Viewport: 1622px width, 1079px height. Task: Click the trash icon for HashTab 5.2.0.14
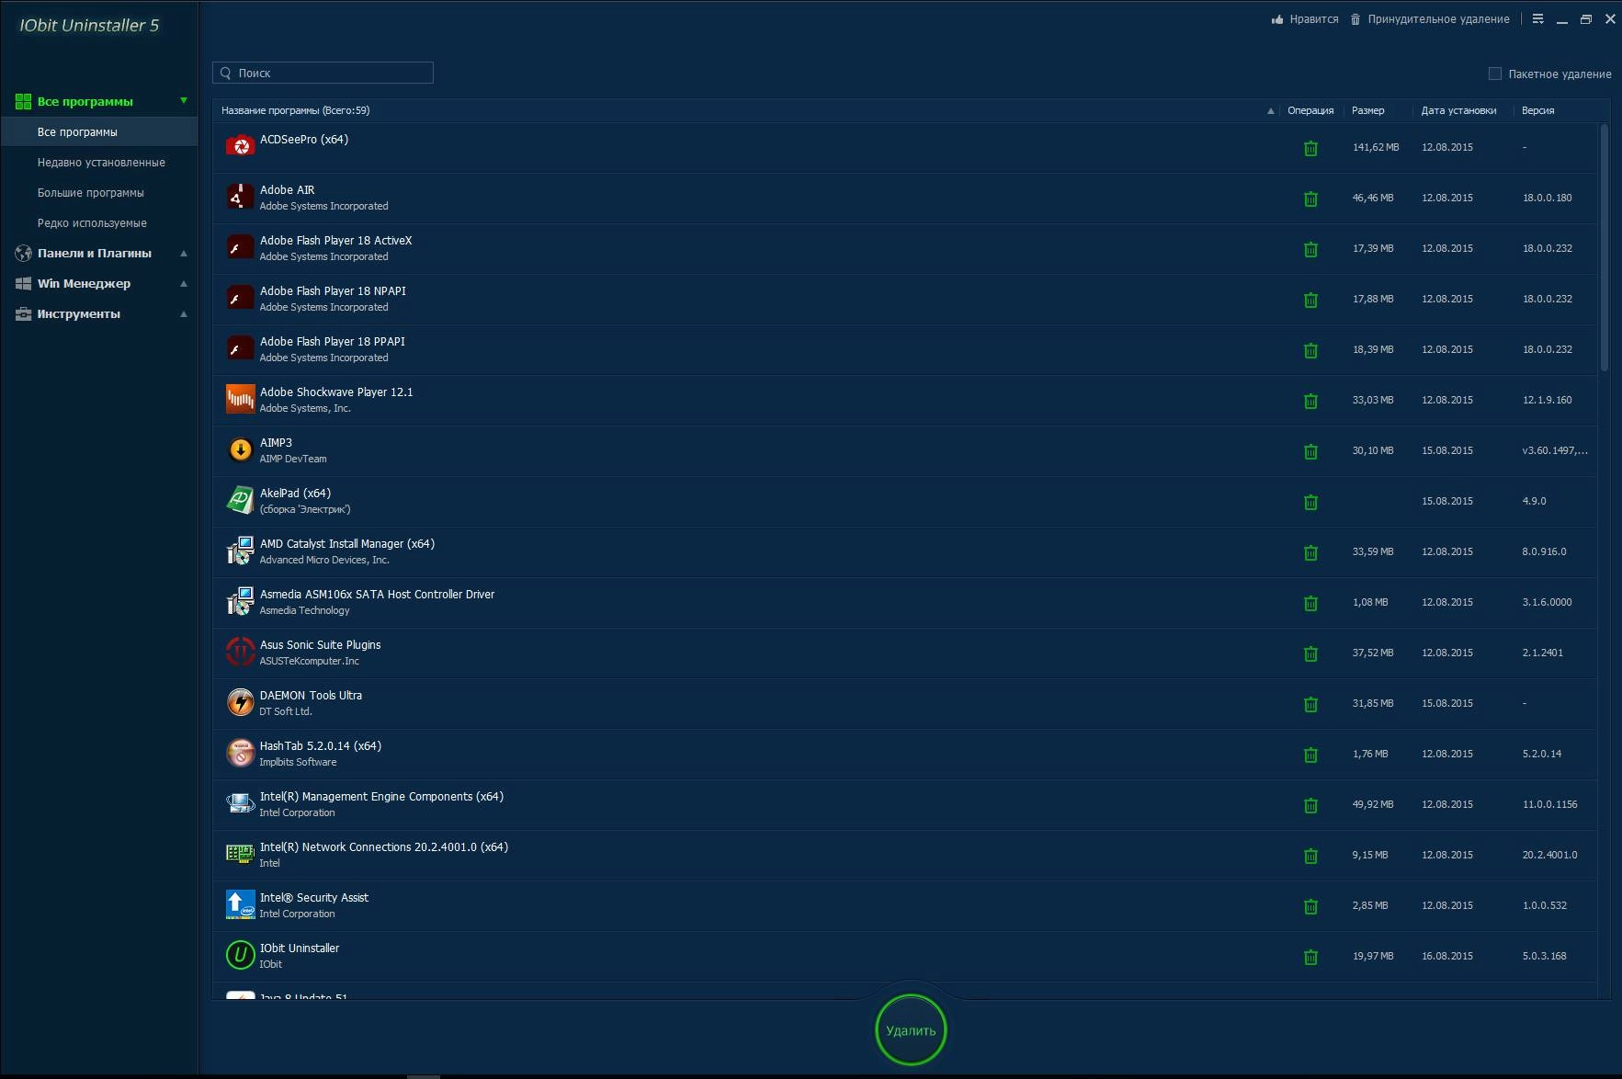pyautogui.click(x=1310, y=755)
